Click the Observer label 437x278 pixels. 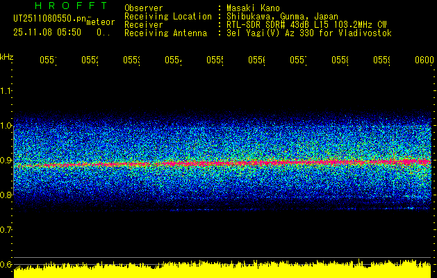point(144,8)
